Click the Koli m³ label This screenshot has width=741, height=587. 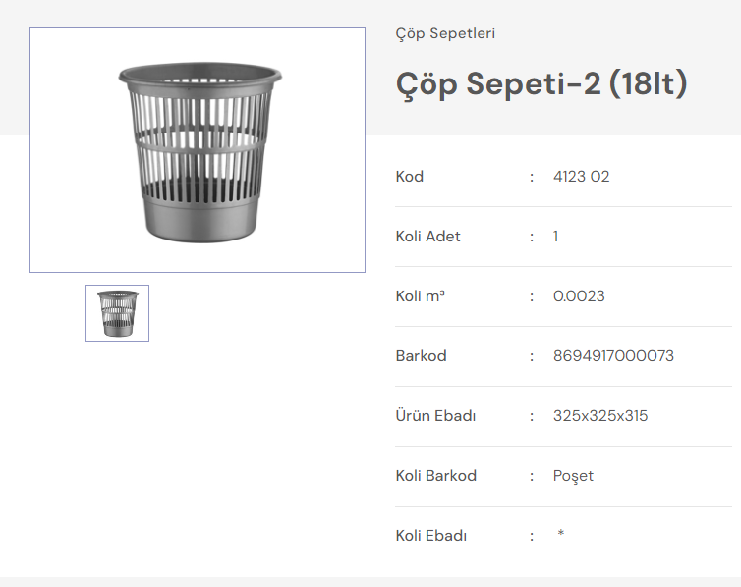[421, 296]
